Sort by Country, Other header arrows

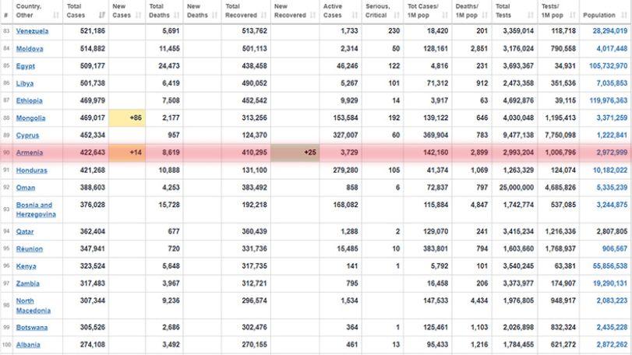pos(56,16)
